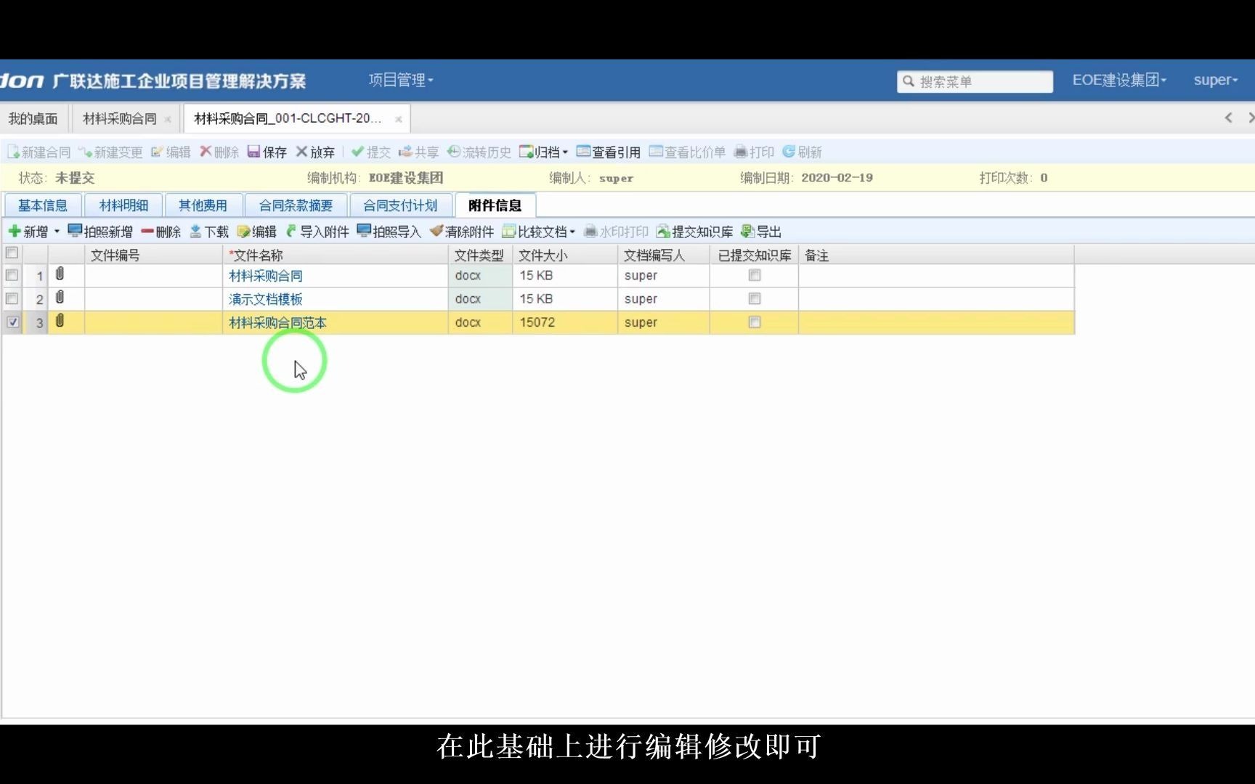View references with 查看引用
This screenshot has width=1255, height=784.
coord(609,152)
